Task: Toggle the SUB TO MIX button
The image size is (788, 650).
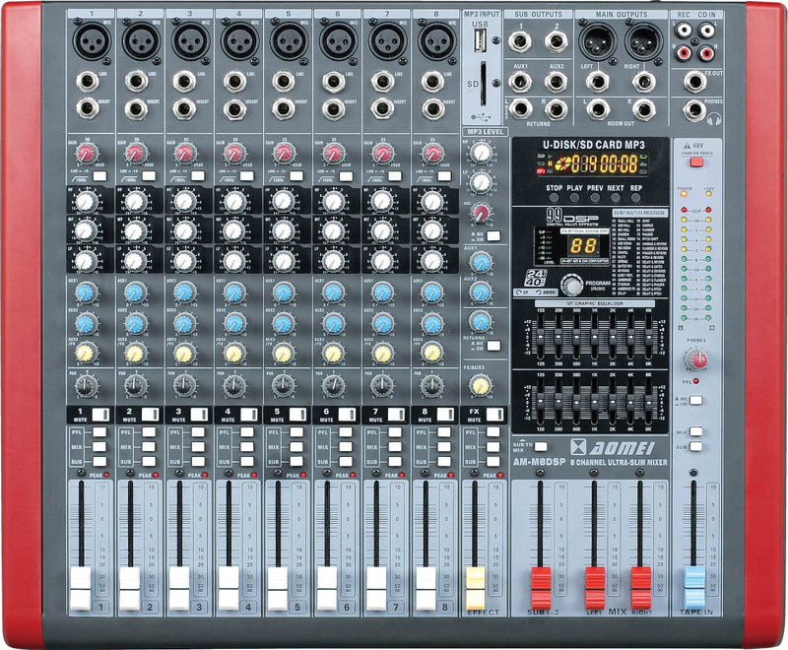Action: pyautogui.click(x=541, y=446)
